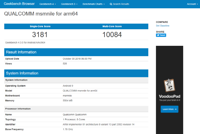
Task: Select the processor name Qualcomm Qualcomm
Action: pyautogui.click(x=75, y=115)
